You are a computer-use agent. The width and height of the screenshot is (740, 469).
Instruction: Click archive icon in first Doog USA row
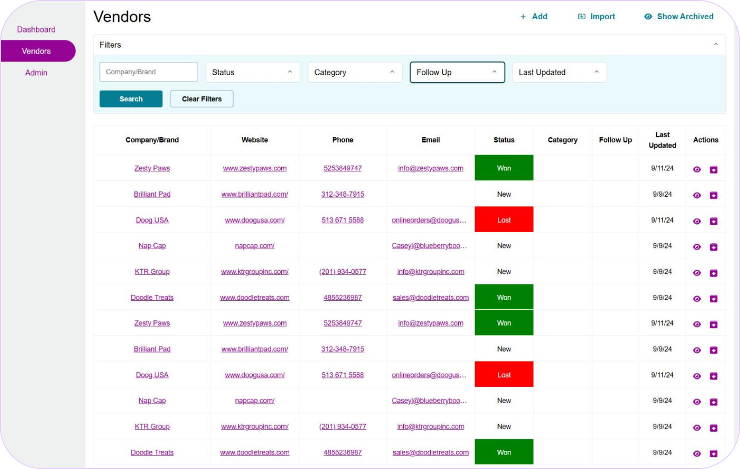713,221
